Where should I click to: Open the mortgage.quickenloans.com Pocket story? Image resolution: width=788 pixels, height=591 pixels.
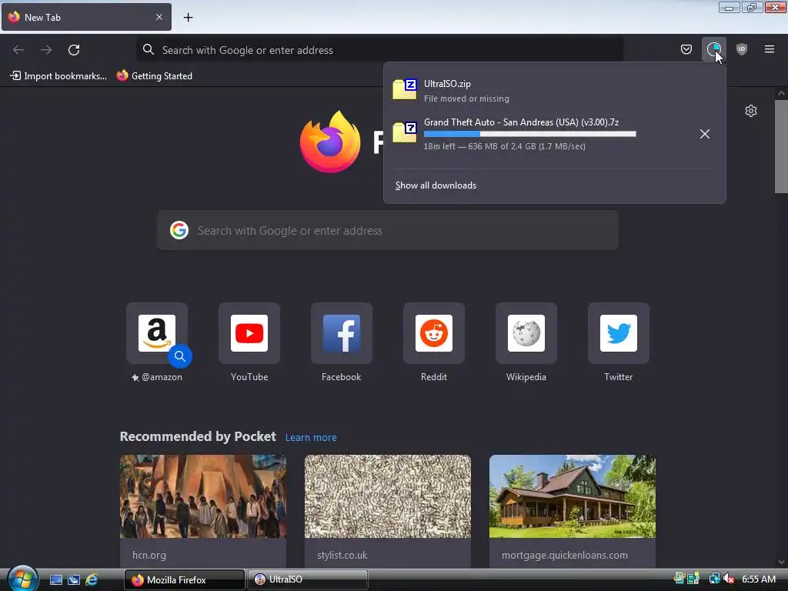click(x=573, y=512)
